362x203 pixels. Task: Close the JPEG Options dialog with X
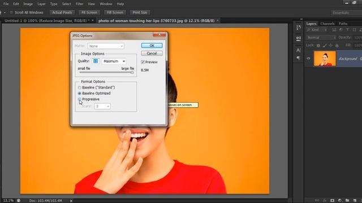click(160, 34)
